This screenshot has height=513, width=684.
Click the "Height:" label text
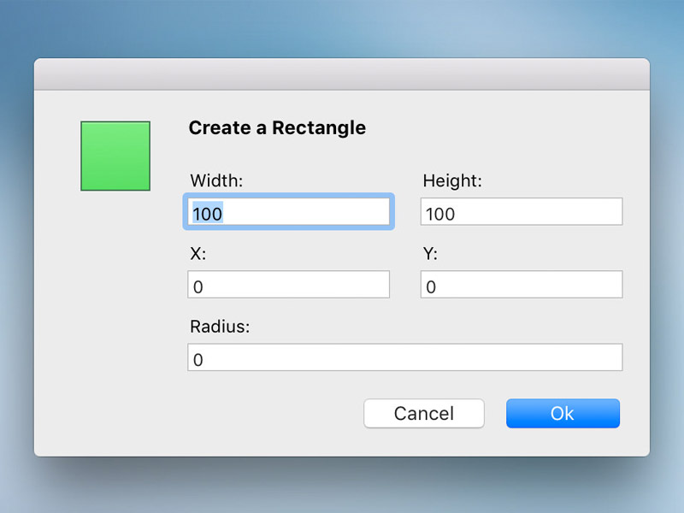click(452, 180)
